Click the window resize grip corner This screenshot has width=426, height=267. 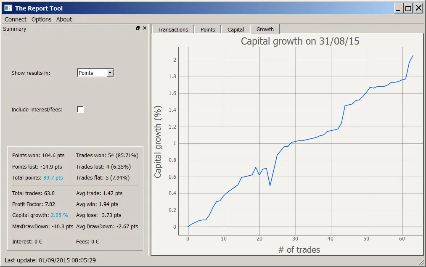(422, 263)
